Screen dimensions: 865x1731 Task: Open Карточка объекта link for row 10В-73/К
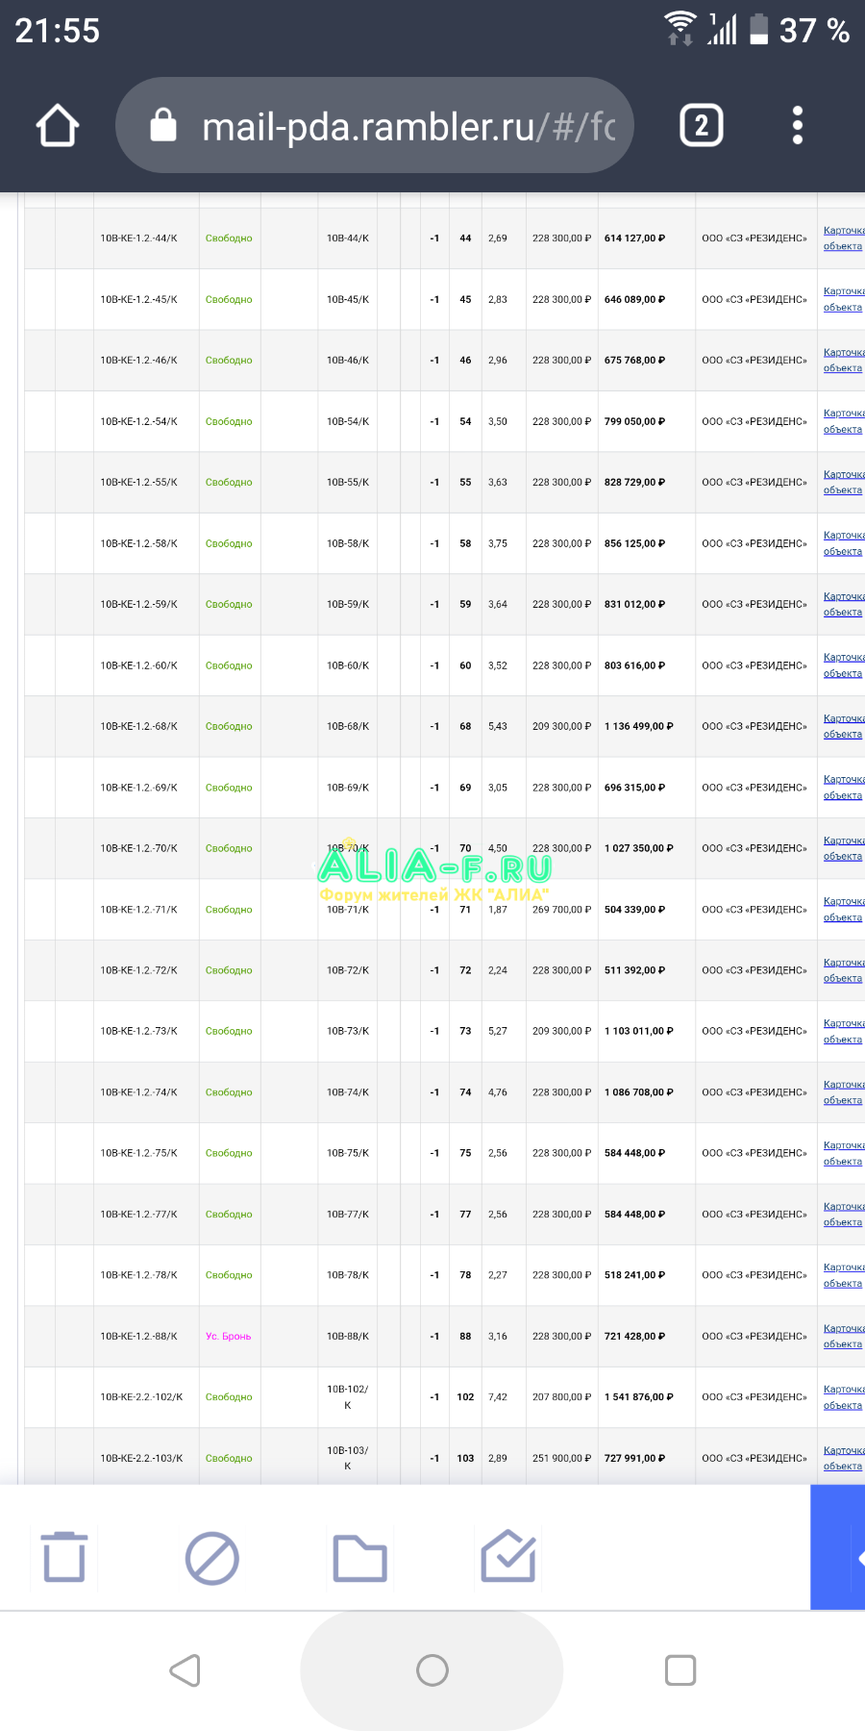click(844, 1031)
